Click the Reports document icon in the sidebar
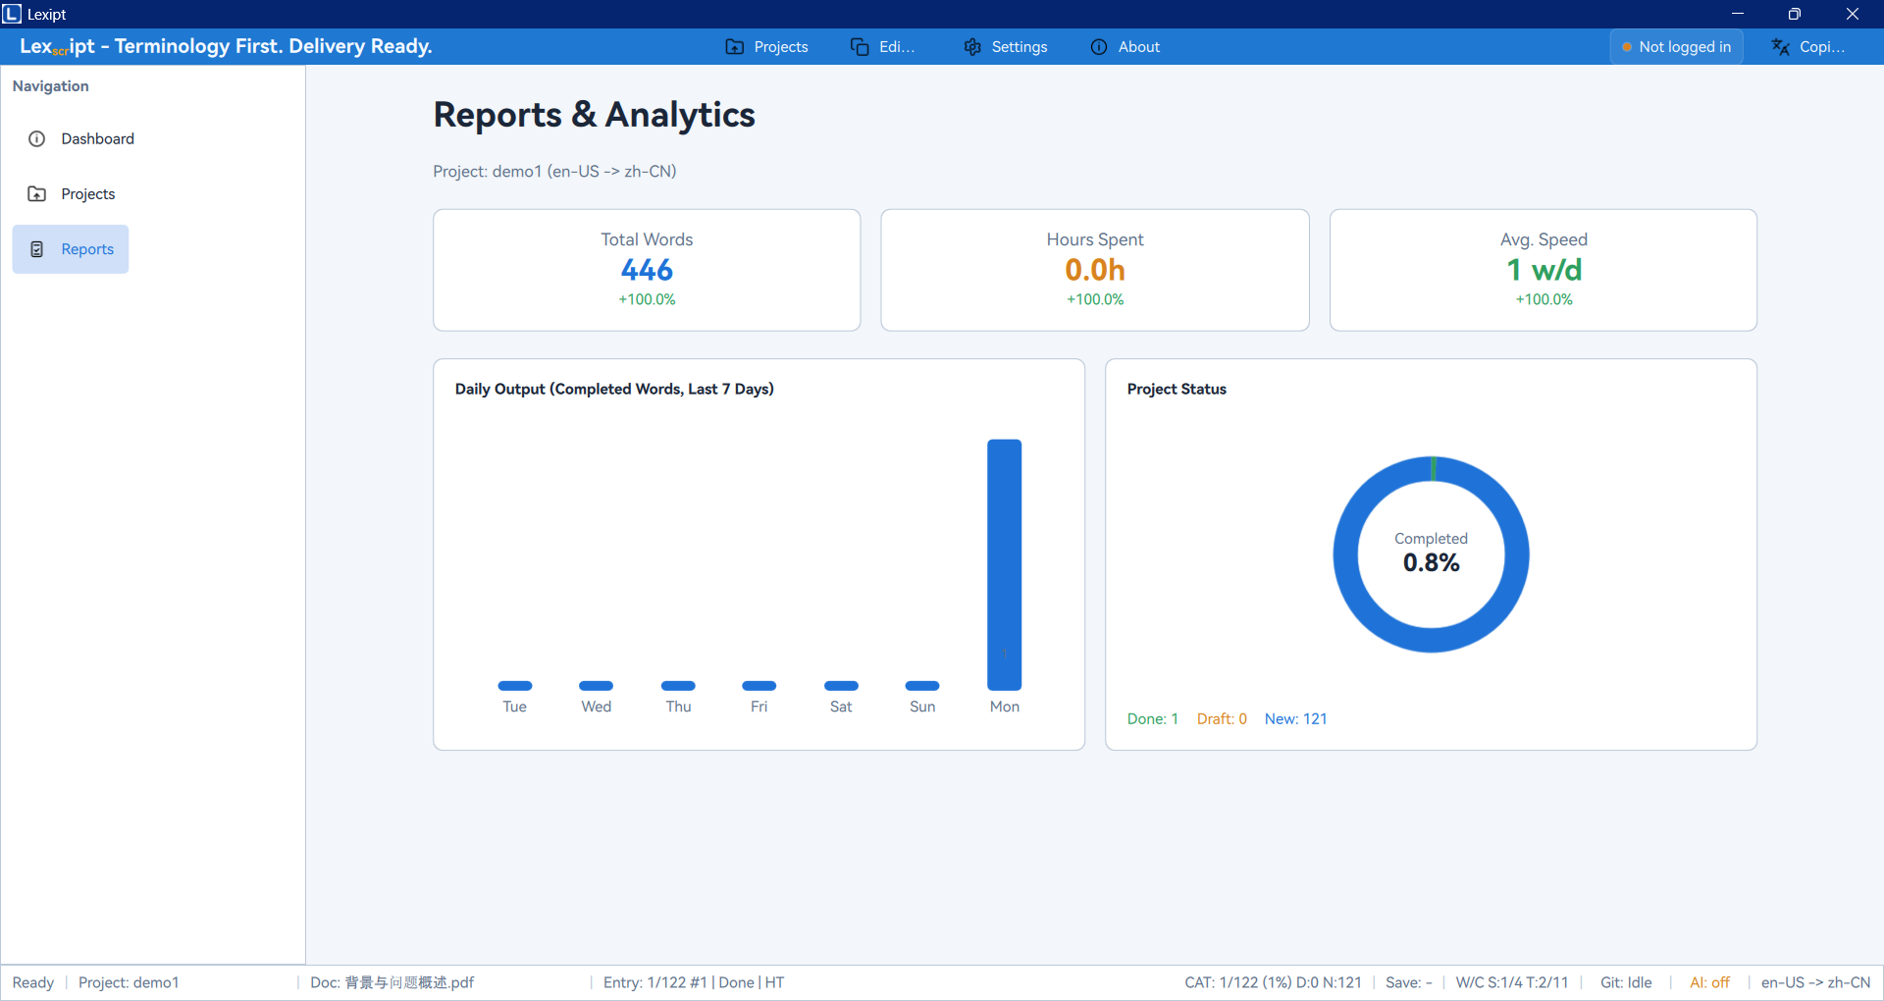The width and height of the screenshot is (1884, 1001). 37,249
